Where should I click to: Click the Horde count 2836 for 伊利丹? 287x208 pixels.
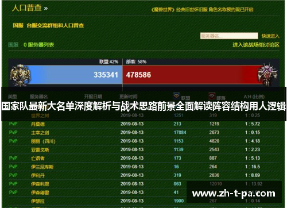pos(214,175)
